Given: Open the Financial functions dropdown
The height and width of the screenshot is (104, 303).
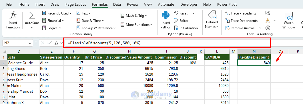Looking at the screenshot, I should point(53,20).
